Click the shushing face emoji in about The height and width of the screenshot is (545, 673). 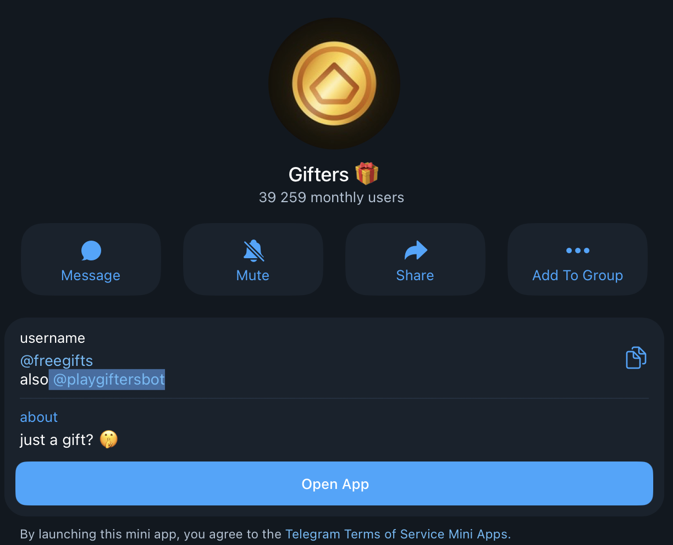(109, 440)
